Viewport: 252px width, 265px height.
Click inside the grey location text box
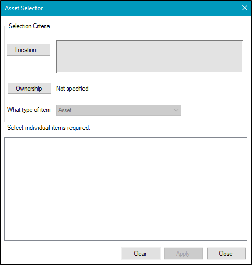click(x=150, y=57)
